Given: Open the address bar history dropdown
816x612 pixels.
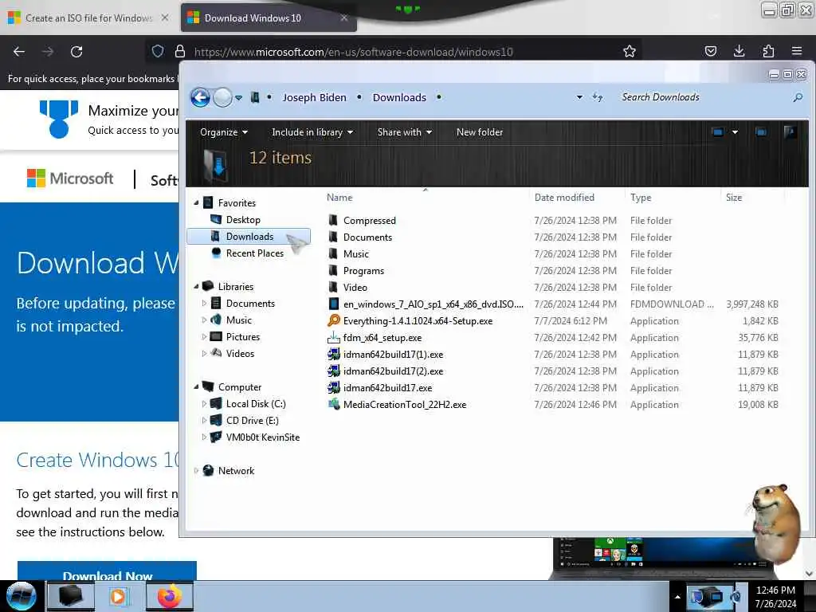Looking at the screenshot, I should pos(579,97).
